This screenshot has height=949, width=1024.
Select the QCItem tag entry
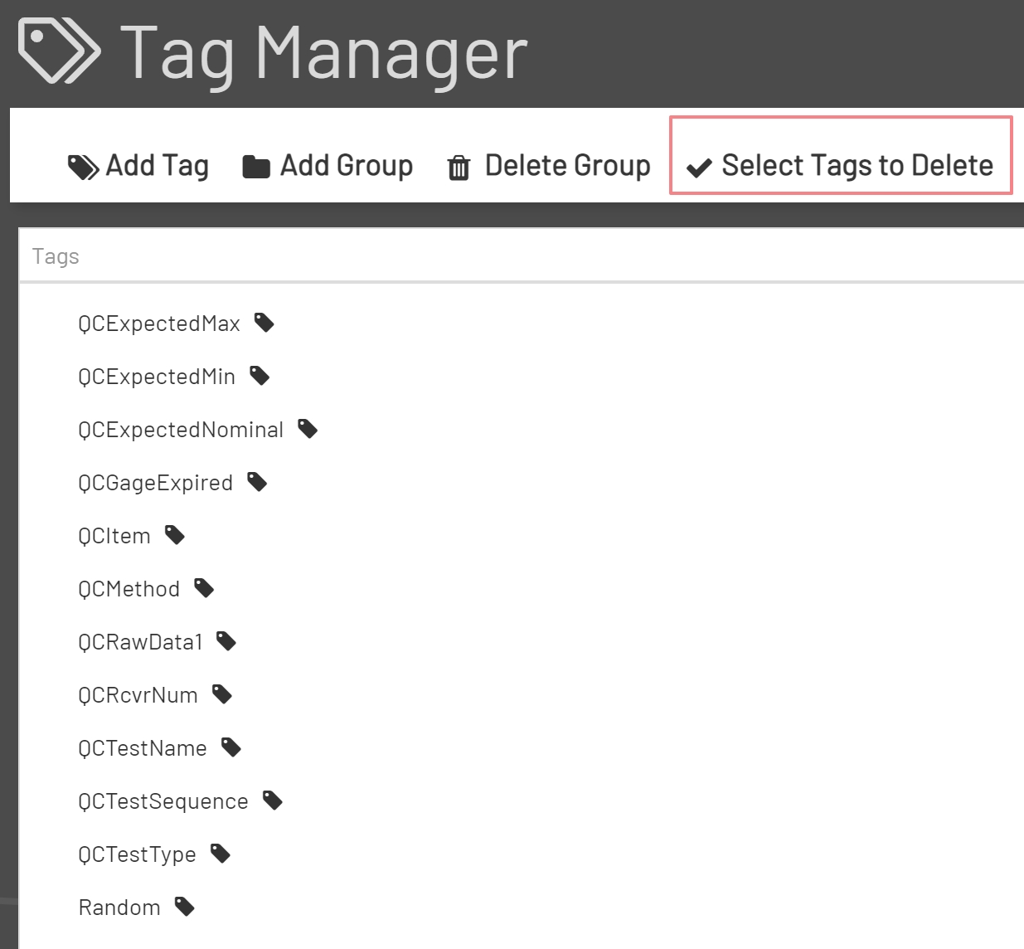point(114,534)
